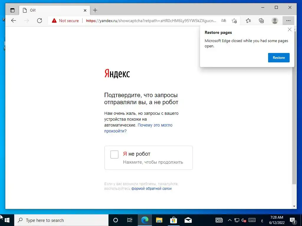Open muted volume tray icon
The height and width of the screenshot is (226, 302).
[244, 220]
